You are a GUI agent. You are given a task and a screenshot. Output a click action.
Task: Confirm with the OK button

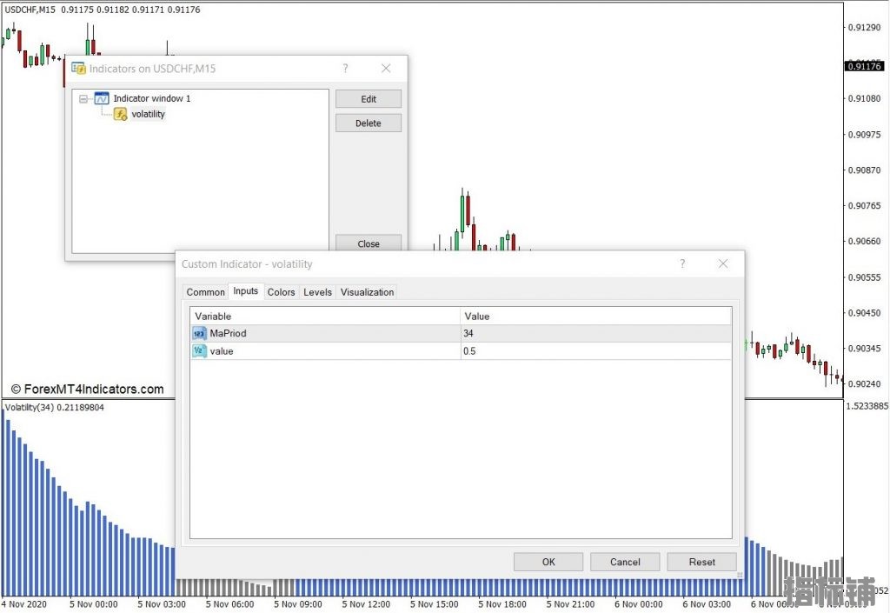pyautogui.click(x=548, y=562)
